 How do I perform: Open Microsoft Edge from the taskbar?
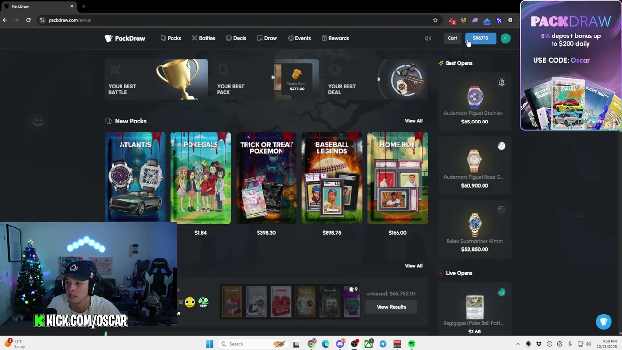point(326,344)
